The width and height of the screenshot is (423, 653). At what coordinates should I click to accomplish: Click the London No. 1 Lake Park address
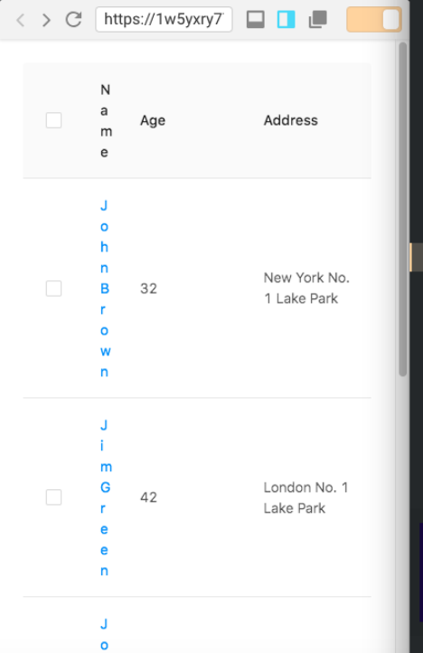pyautogui.click(x=305, y=497)
